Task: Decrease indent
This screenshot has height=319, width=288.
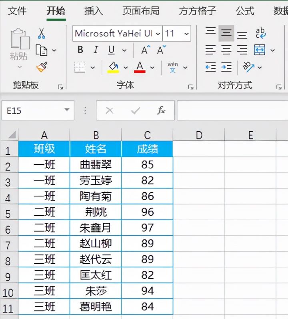Action: (x=210, y=67)
